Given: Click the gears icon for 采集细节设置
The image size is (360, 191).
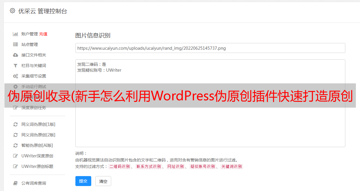Looking at the screenshot, I should click(x=16, y=76).
